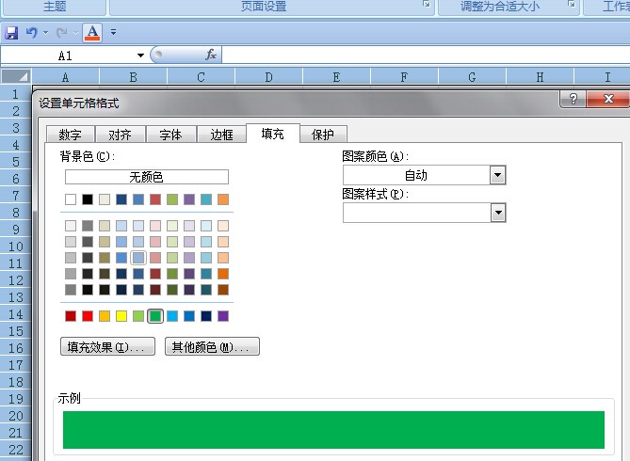Open the customize quick access toolbar arrow
The image size is (630, 461).
113,32
